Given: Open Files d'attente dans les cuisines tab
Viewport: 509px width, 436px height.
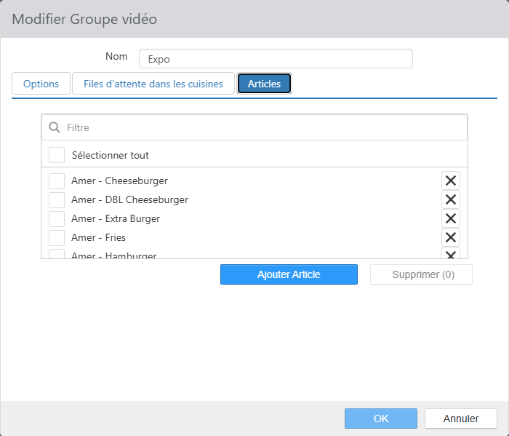Looking at the screenshot, I should coord(153,84).
